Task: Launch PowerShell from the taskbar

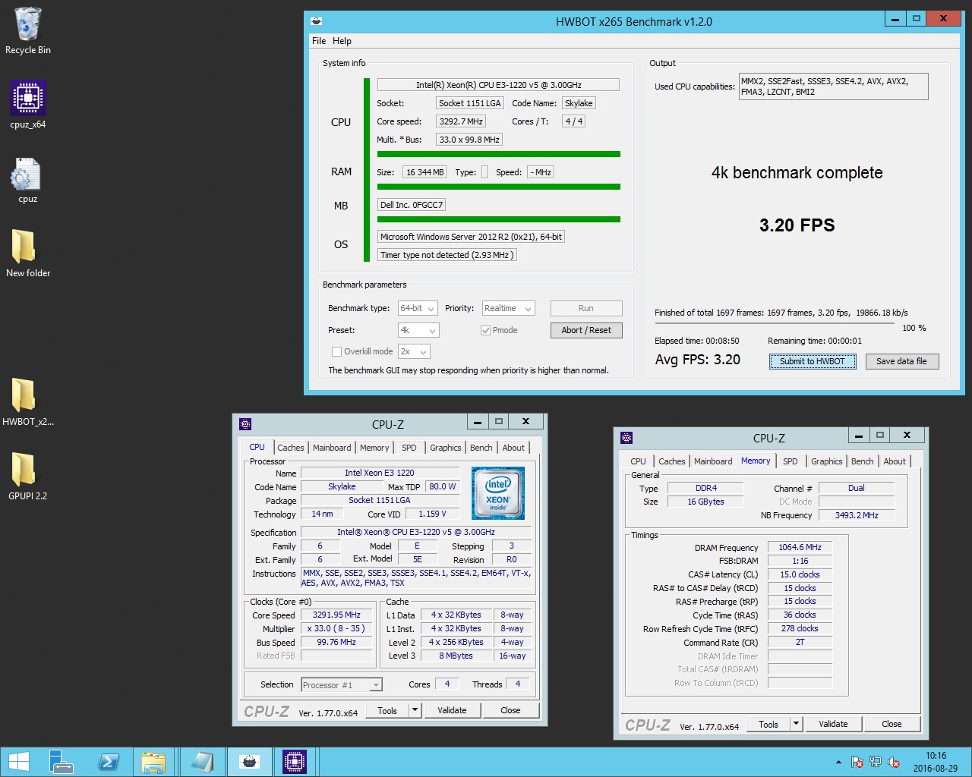Action: [109, 762]
